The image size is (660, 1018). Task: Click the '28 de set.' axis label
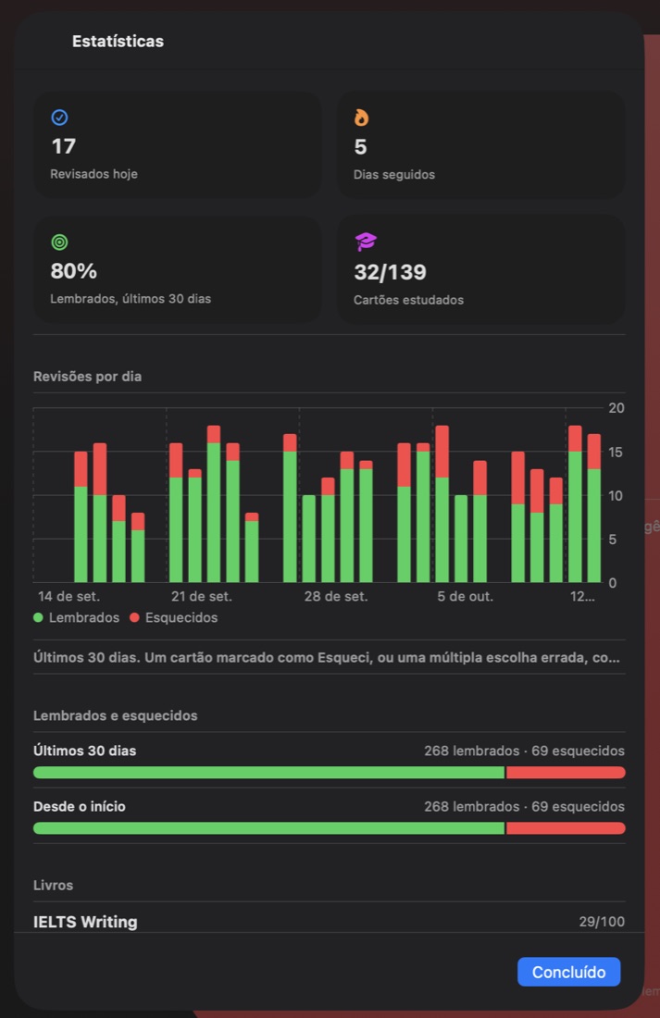[x=336, y=596]
